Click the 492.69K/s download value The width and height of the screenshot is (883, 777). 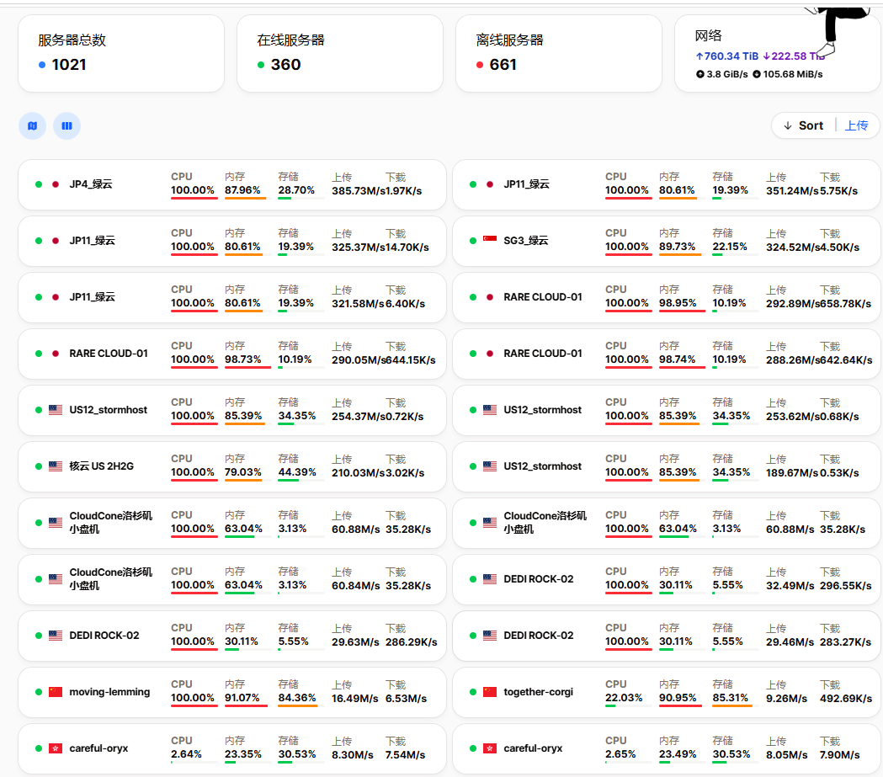pos(846,699)
